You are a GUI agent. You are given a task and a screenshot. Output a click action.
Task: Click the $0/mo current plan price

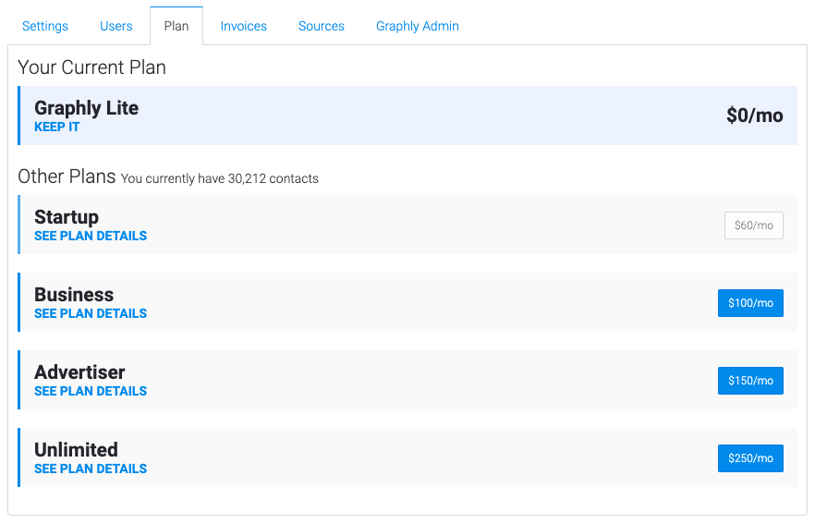tap(755, 116)
